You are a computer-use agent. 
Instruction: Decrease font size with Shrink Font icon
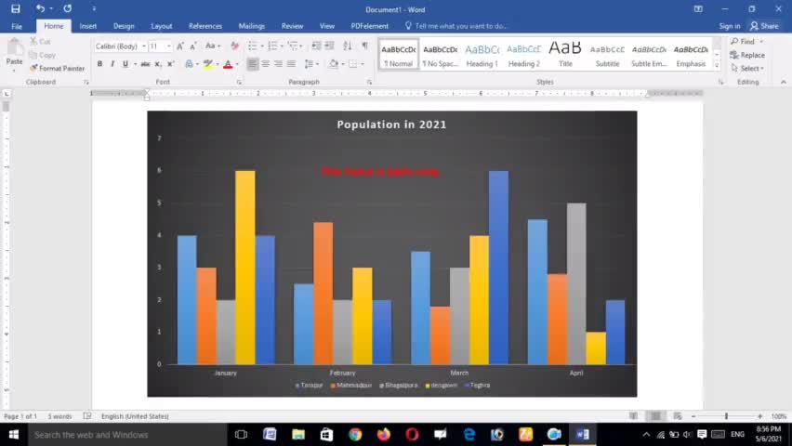point(193,46)
